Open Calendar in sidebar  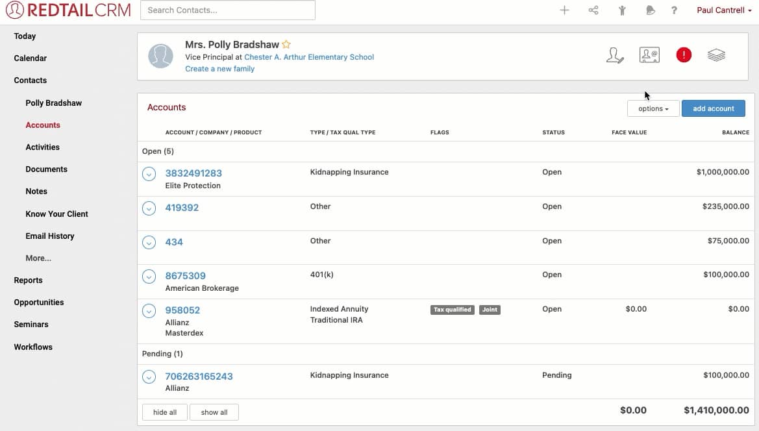click(30, 58)
